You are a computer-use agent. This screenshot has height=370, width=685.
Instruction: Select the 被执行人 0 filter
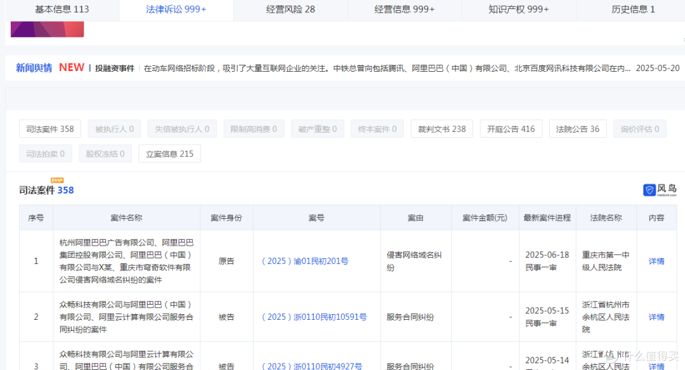click(114, 129)
